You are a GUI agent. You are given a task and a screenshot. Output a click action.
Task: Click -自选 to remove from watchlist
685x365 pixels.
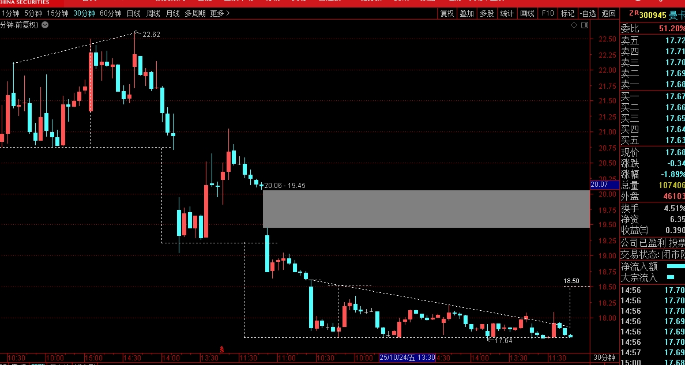pyautogui.click(x=588, y=14)
